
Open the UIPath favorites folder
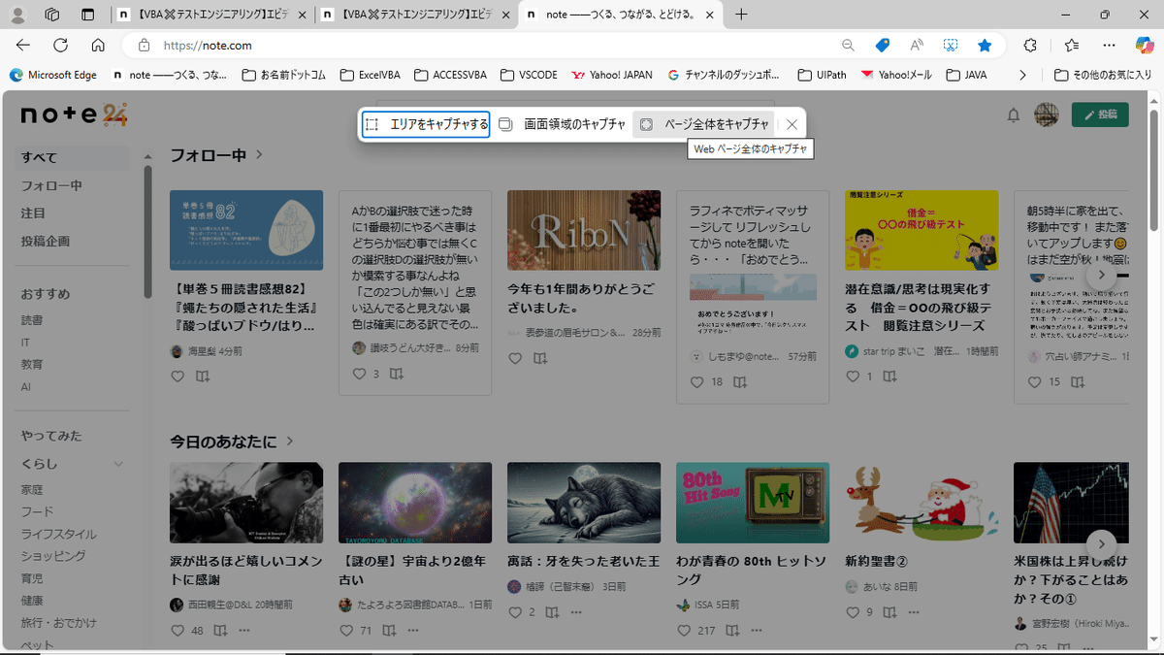coord(823,75)
